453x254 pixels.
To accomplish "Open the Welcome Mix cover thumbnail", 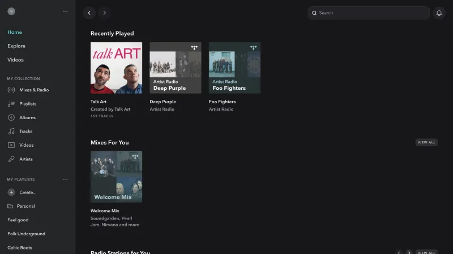I will [116, 177].
